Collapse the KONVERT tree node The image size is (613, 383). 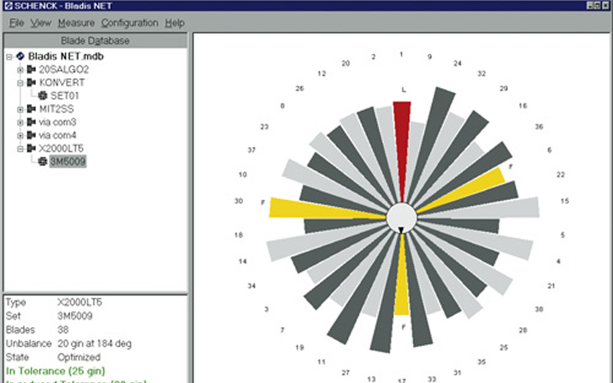(x=21, y=83)
